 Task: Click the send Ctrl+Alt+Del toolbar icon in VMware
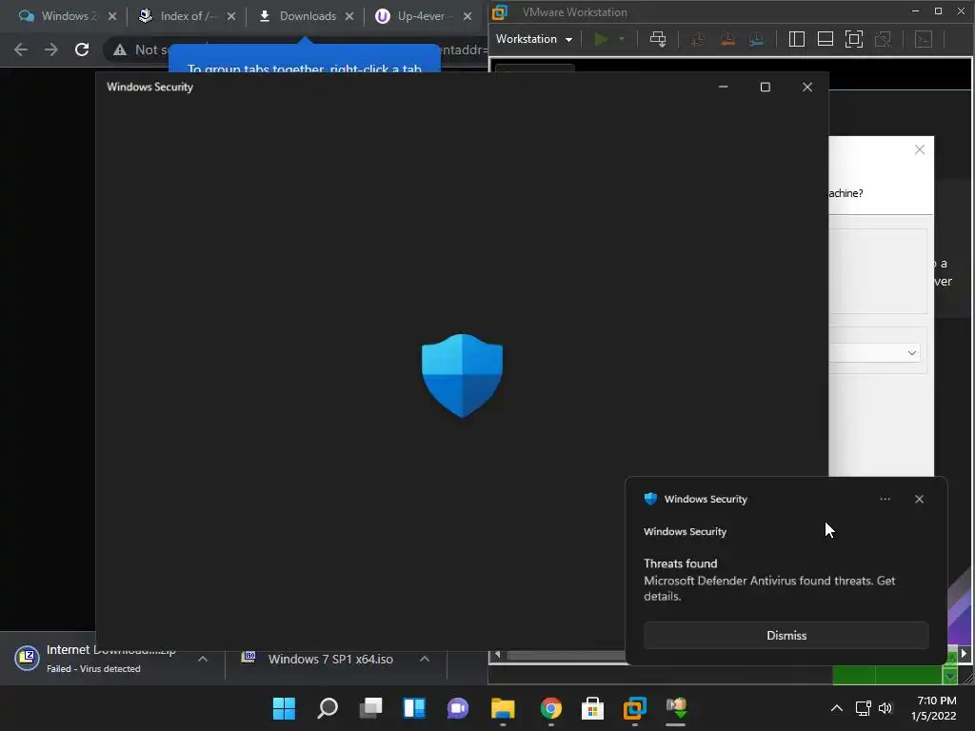(x=658, y=39)
